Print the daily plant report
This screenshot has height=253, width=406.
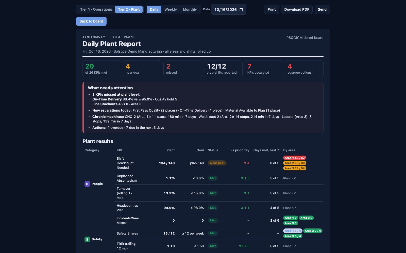pos(272,9)
